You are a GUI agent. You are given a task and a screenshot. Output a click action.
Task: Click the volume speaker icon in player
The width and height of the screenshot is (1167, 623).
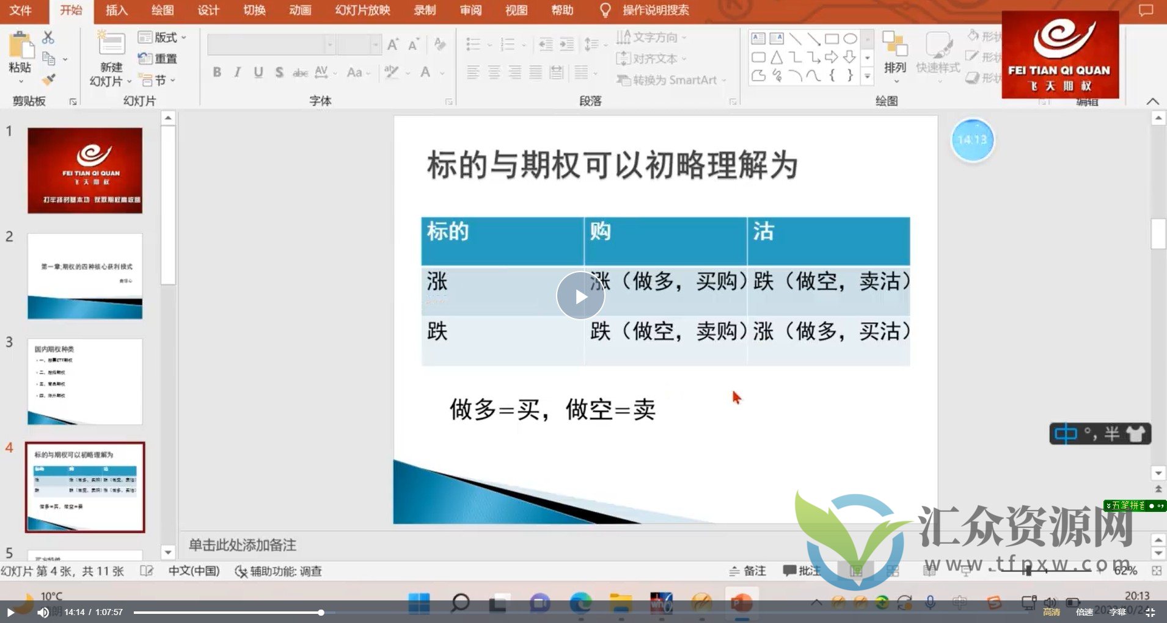pos(43,612)
